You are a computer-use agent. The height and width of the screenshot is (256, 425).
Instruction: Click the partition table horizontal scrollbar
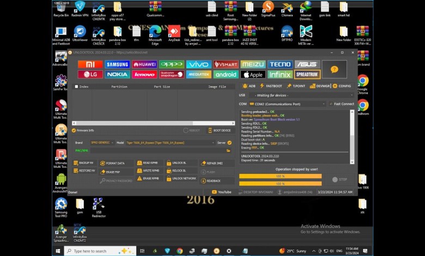[x=154, y=123]
